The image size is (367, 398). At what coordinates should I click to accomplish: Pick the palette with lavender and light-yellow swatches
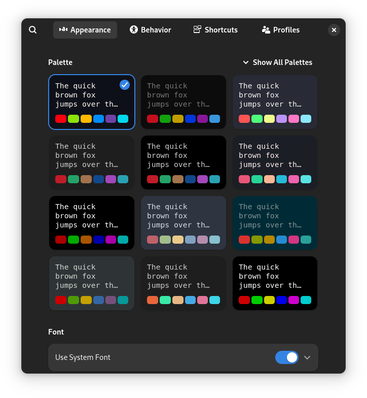click(275, 102)
